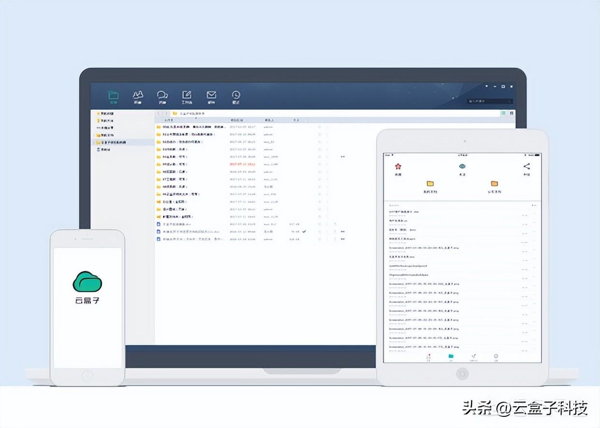Open the left yellow folder on tablet

[430, 184]
